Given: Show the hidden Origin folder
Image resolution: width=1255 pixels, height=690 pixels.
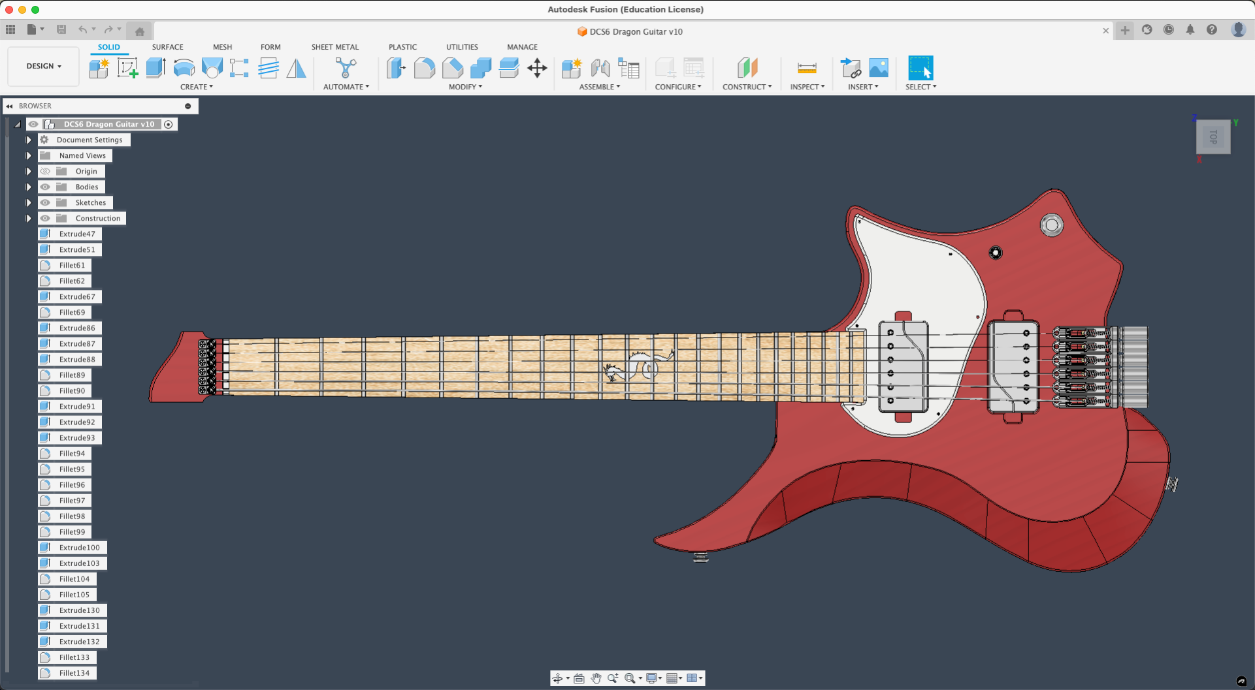Looking at the screenshot, I should pyautogui.click(x=45, y=171).
